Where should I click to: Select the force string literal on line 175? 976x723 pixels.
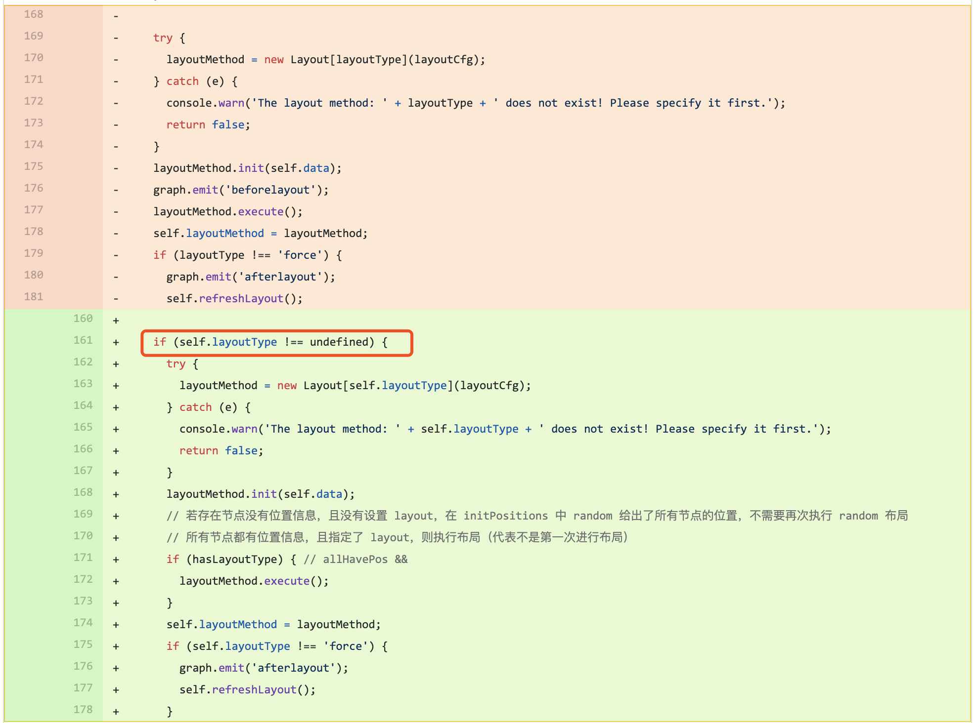(346, 646)
